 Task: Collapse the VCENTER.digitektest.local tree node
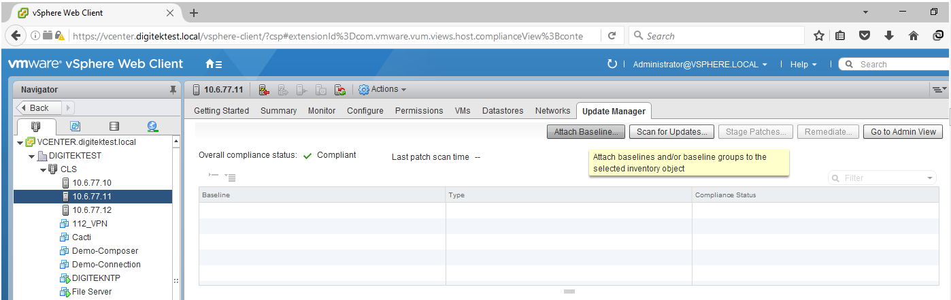20,142
